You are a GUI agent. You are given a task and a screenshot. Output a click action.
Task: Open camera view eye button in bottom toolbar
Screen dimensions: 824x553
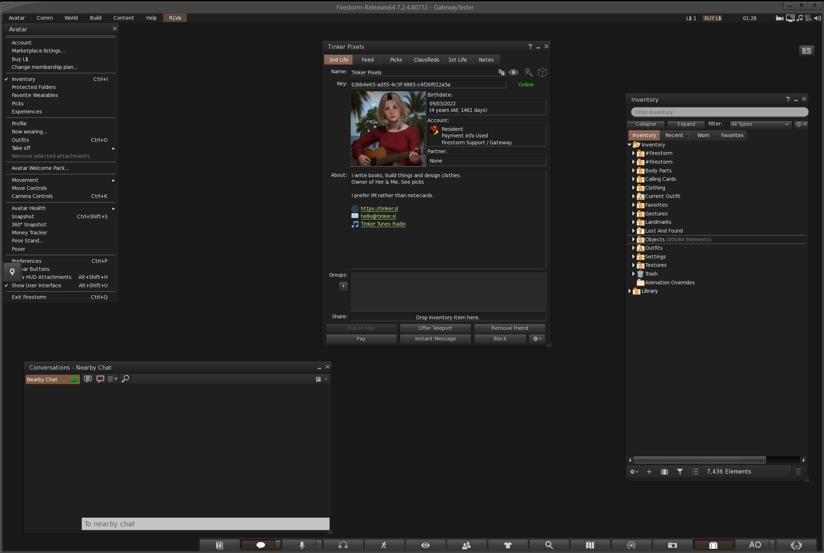425,545
